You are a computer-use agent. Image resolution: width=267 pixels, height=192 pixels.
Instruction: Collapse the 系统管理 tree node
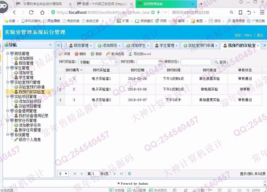[8, 135]
